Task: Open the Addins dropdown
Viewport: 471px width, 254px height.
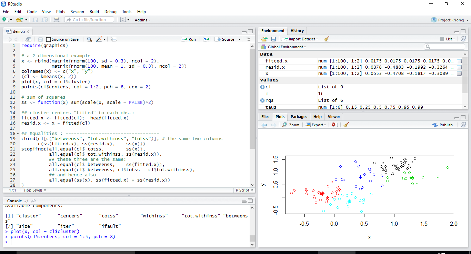Action: pyautogui.click(x=142, y=20)
